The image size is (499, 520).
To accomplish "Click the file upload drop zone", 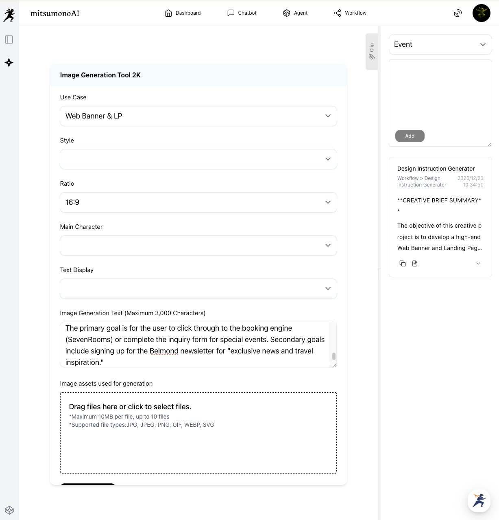I will [198, 432].
